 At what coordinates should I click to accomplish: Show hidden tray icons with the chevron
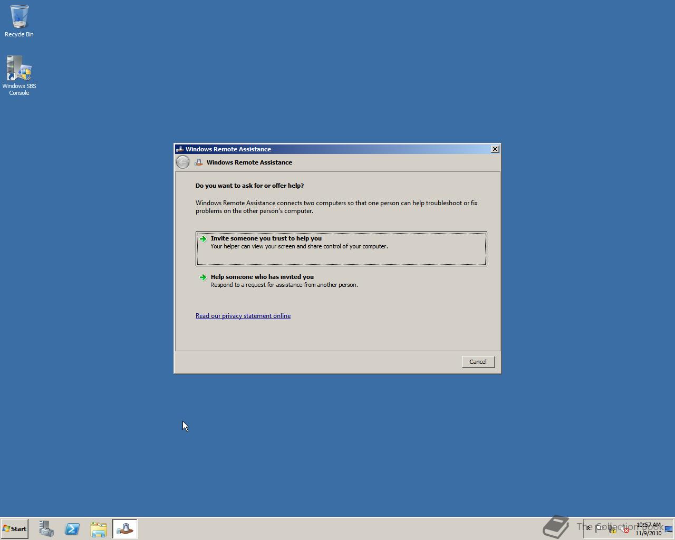pos(588,528)
